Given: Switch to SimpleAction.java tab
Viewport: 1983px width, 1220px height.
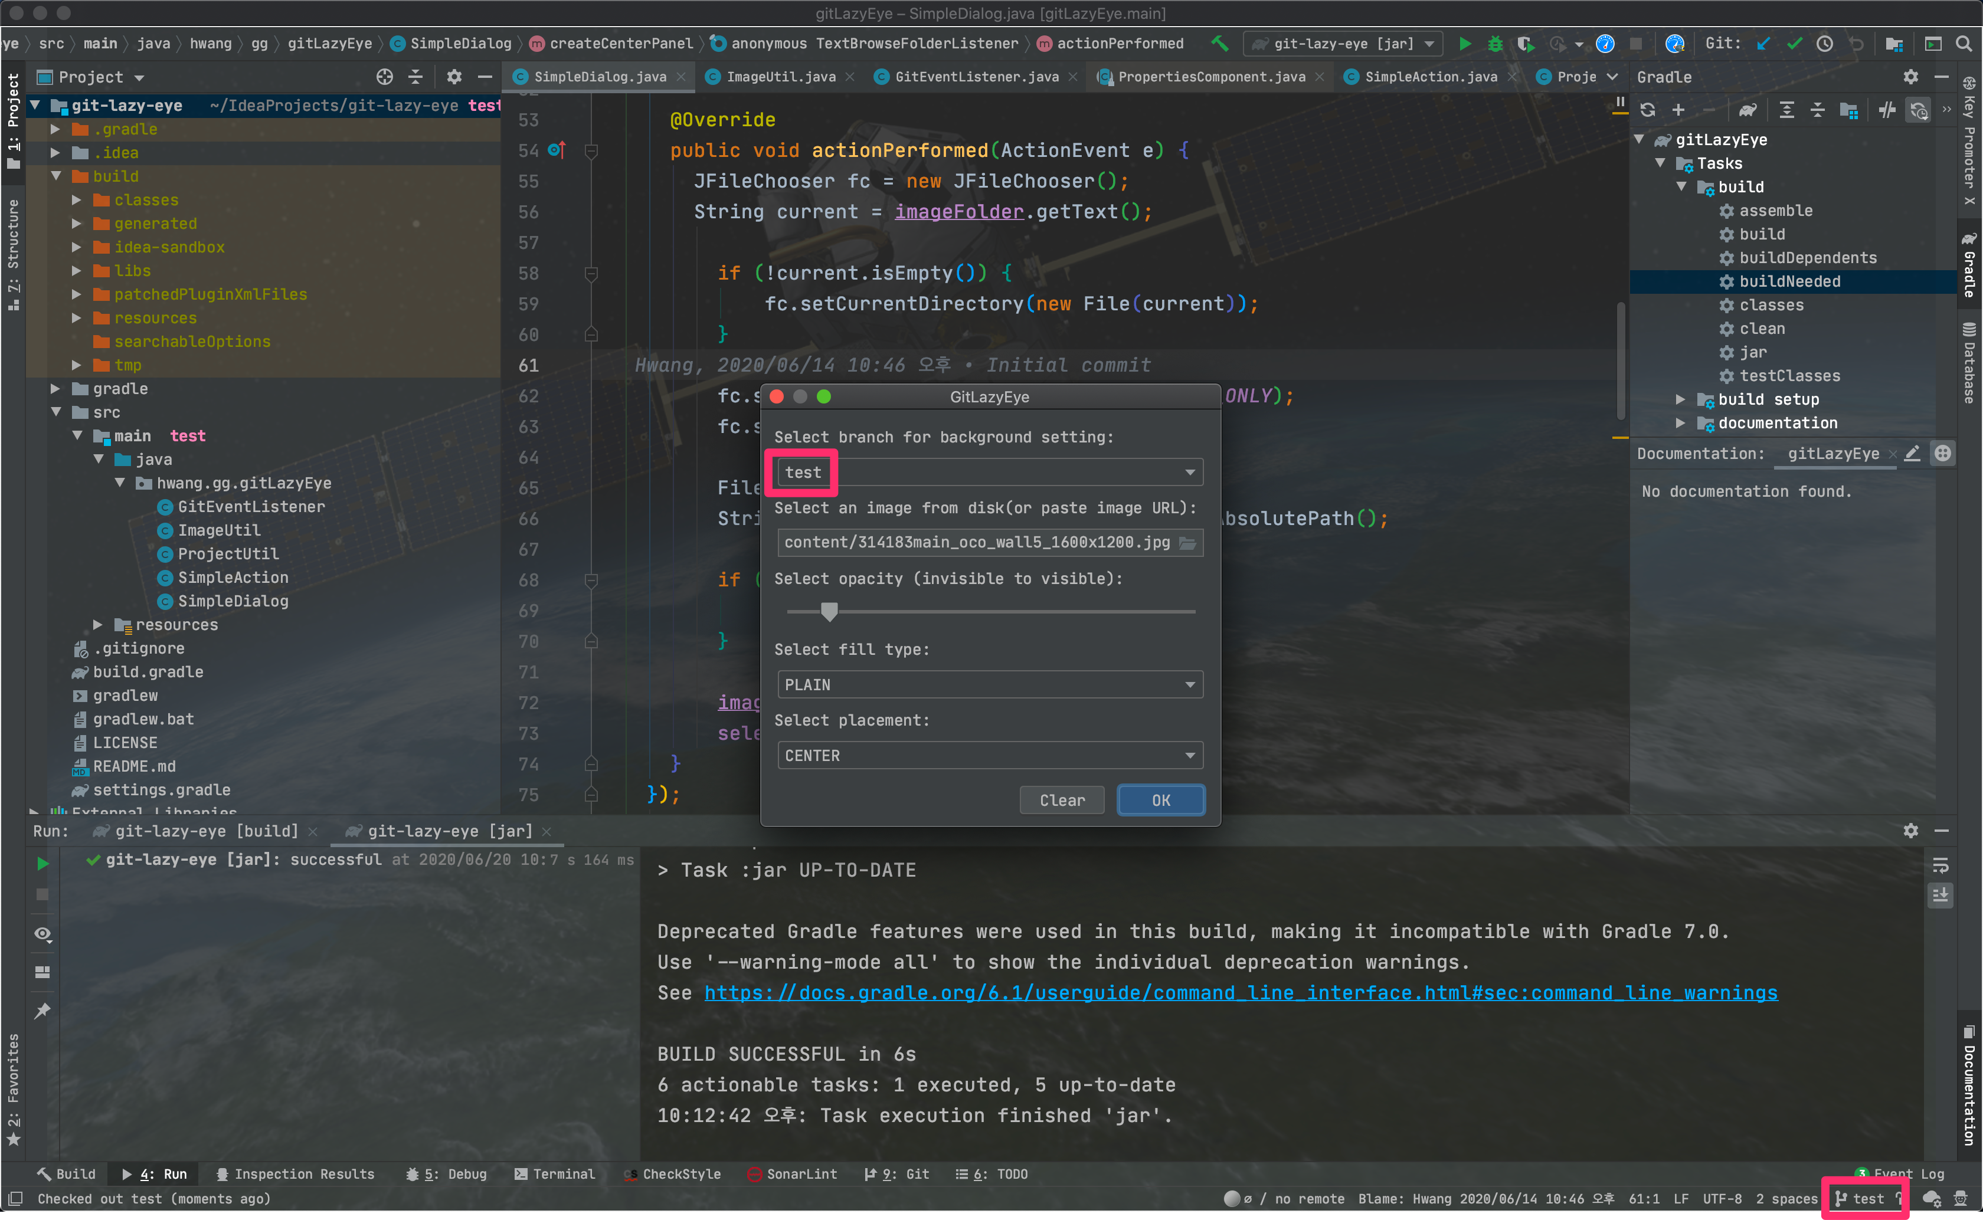Looking at the screenshot, I should point(1430,77).
